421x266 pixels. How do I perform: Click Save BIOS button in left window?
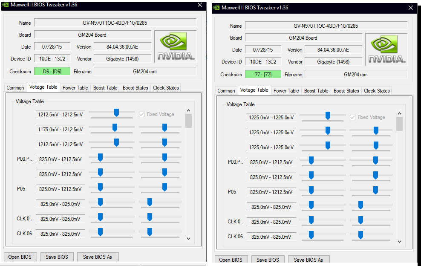(x=57, y=257)
